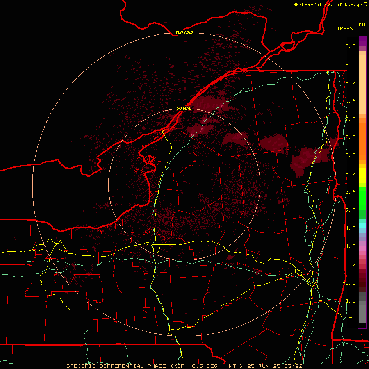
Task: Pick the orange segment of the color bar
Action: (362, 141)
